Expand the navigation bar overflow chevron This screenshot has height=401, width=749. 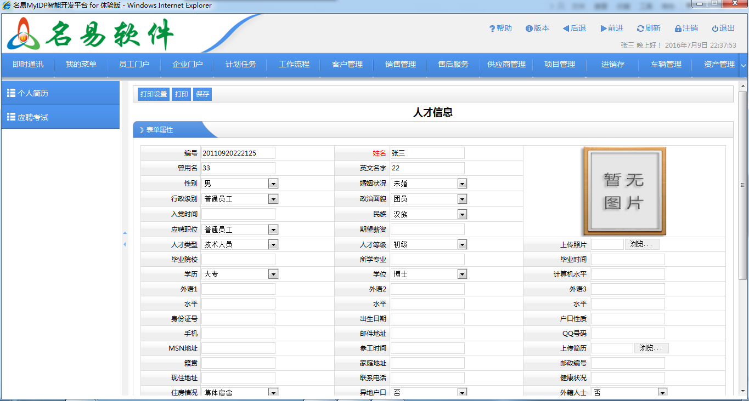point(743,65)
